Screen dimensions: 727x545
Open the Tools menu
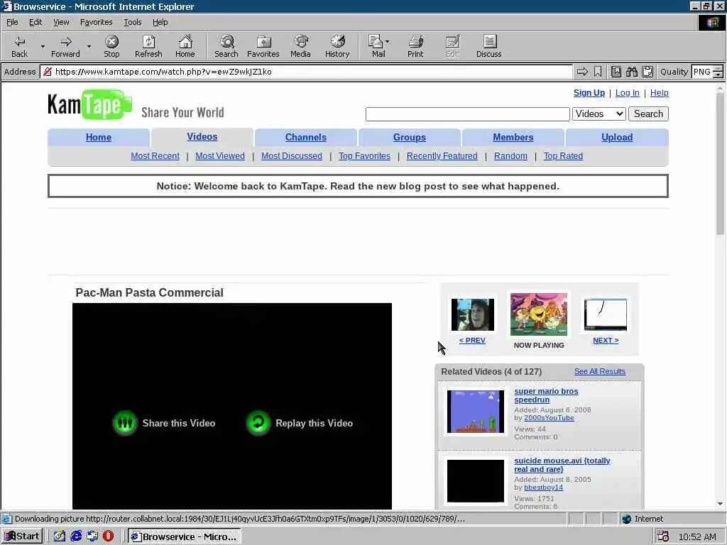pyautogui.click(x=132, y=22)
